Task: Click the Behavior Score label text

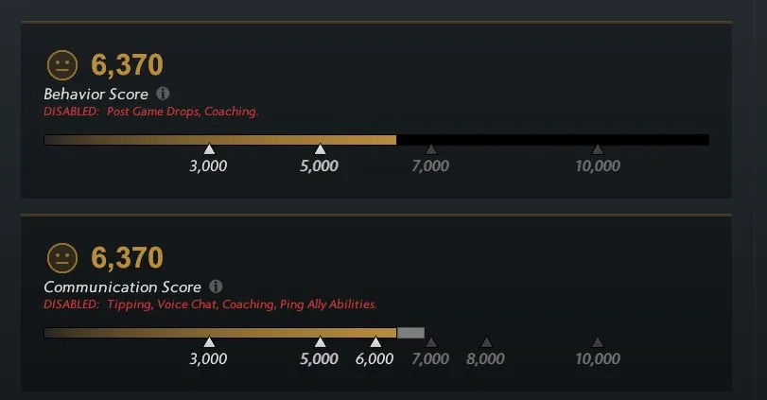Action: (96, 94)
